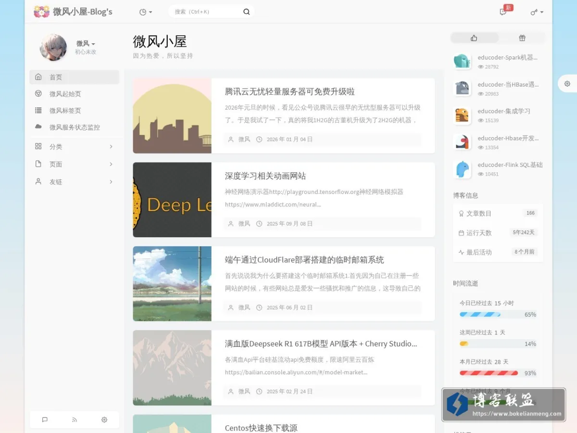Screen dimensions: 577x433
Task: Click the cloud icon beside 微风服务状态监控
Action: click(x=38, y=127)
